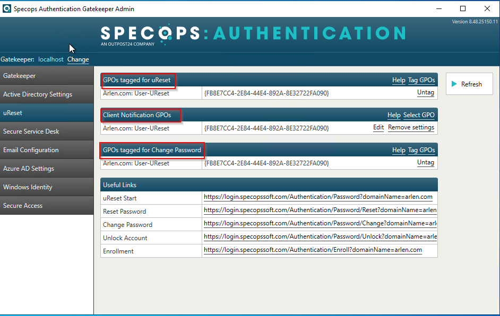Select 'Arlen.com: User-UReset' under Change Password GPOs
This screenshot has height=316, width=500.
coord(136,163)
